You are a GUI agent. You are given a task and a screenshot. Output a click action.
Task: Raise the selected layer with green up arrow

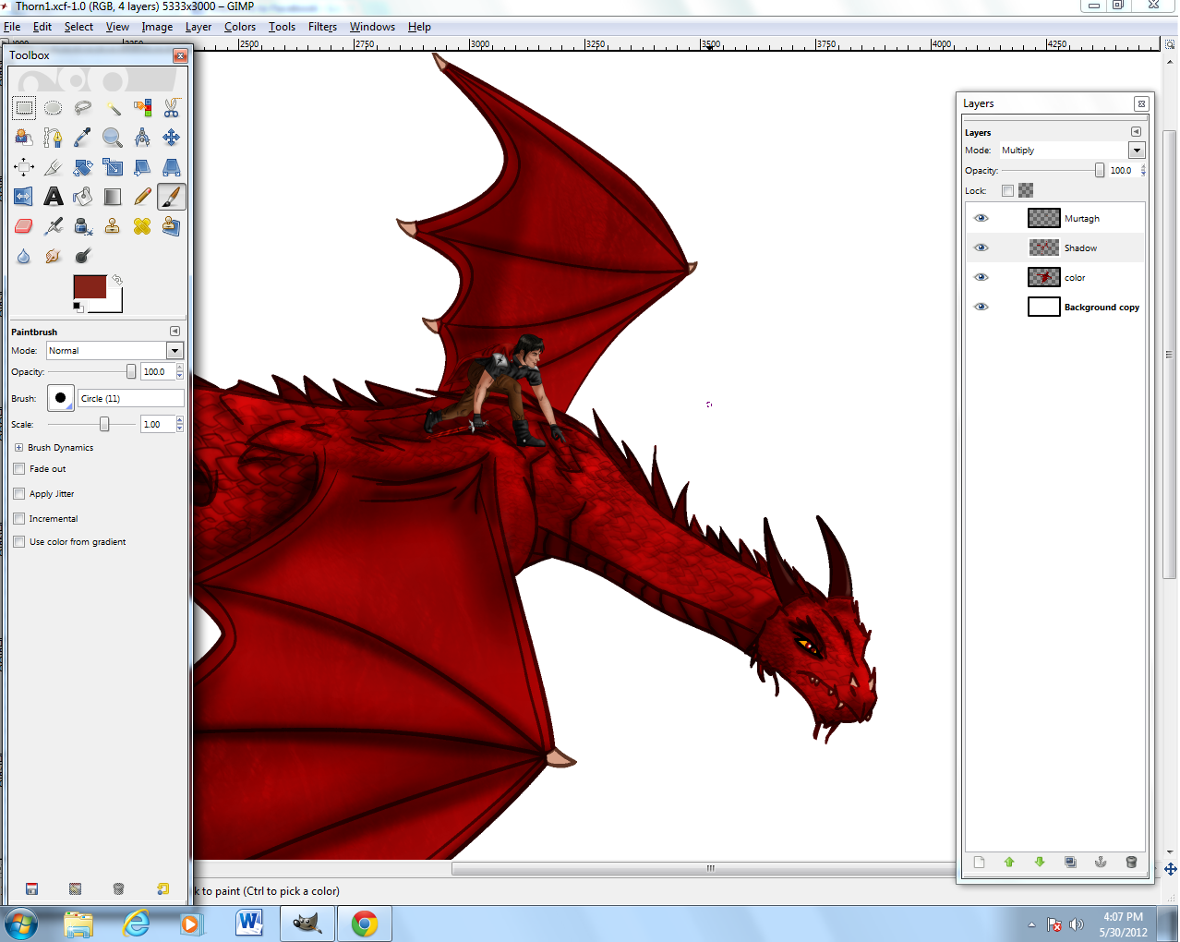pos(1009,862)
